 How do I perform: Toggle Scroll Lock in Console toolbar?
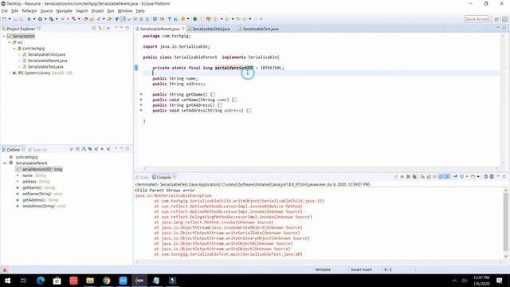tap(429, 176)
